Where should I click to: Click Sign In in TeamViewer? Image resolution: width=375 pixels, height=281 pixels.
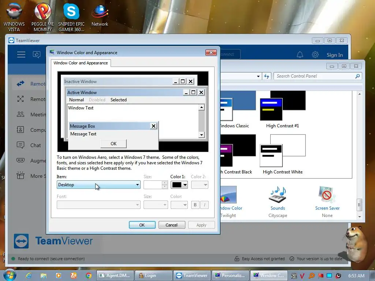coord(335,55)
